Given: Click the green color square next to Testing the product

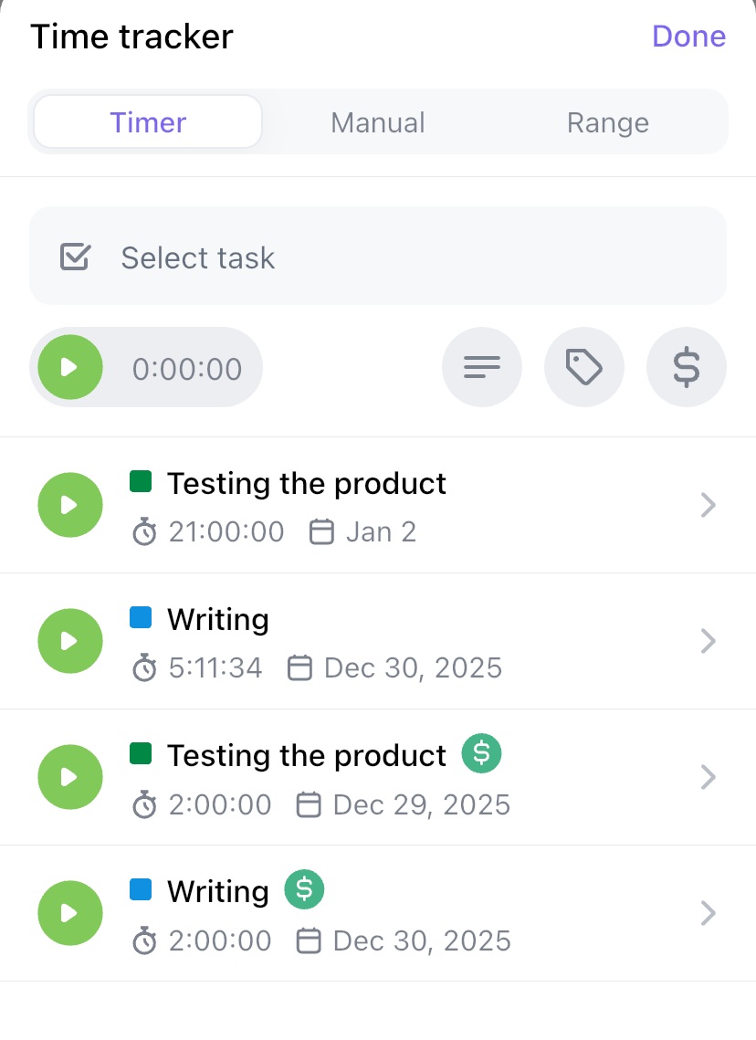Looking at the screenshot, I should click(x=142, y=482).
